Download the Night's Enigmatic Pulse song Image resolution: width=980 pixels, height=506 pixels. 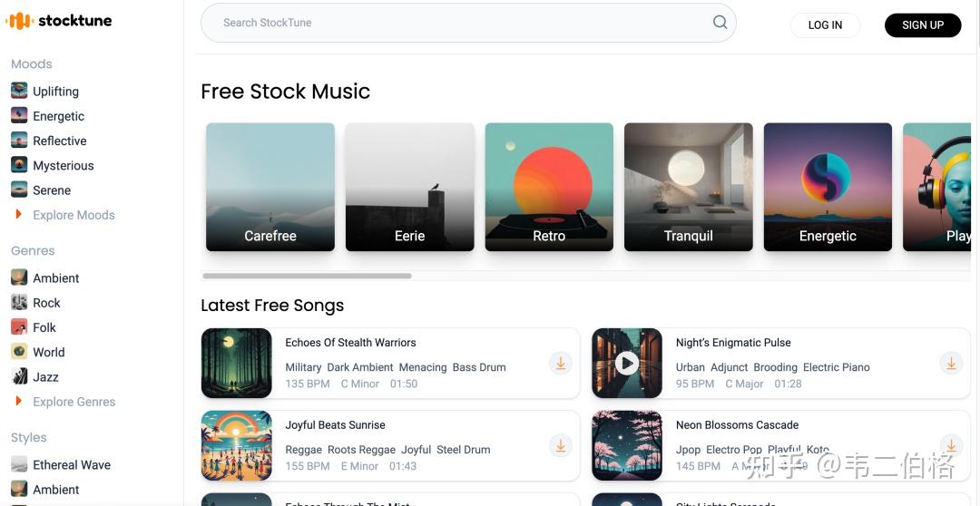pyautogui.click(x=951, y=364)
